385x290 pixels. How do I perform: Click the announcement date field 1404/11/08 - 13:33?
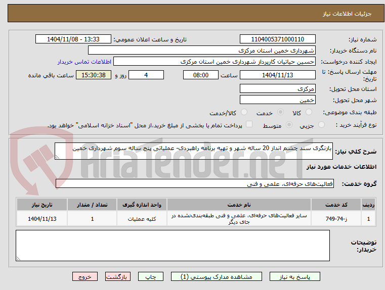click(73, 39)
